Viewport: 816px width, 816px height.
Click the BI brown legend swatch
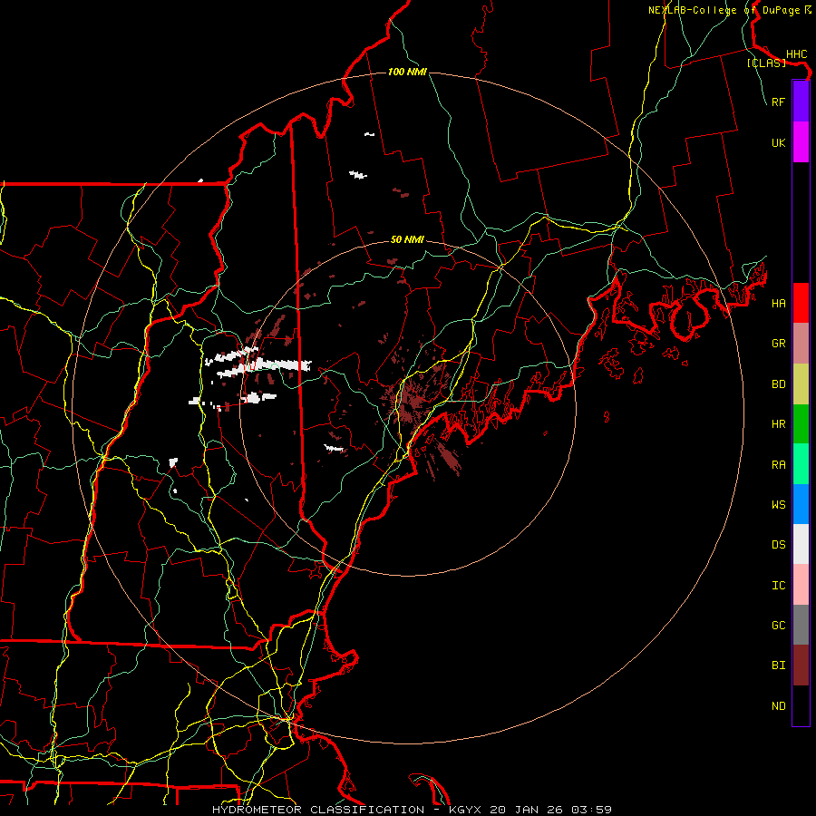click(801, 665)
